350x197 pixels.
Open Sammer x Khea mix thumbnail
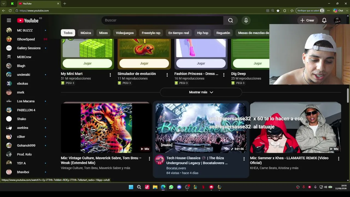[x=295, y=128]
